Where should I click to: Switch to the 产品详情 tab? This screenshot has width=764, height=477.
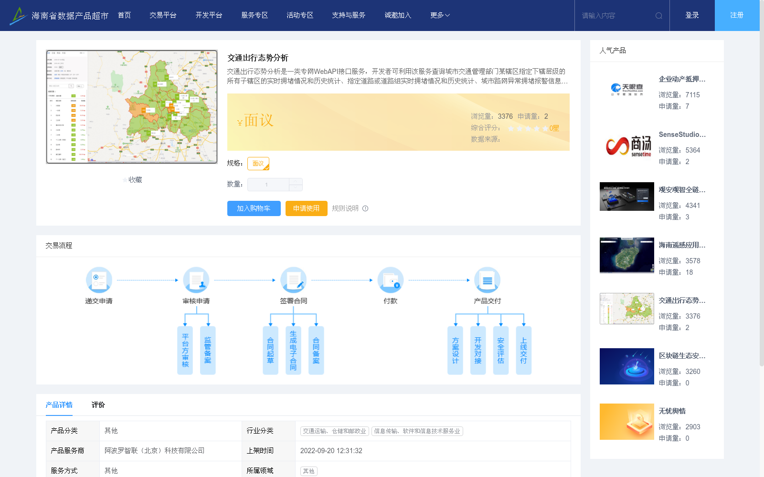tap(59, 405)
